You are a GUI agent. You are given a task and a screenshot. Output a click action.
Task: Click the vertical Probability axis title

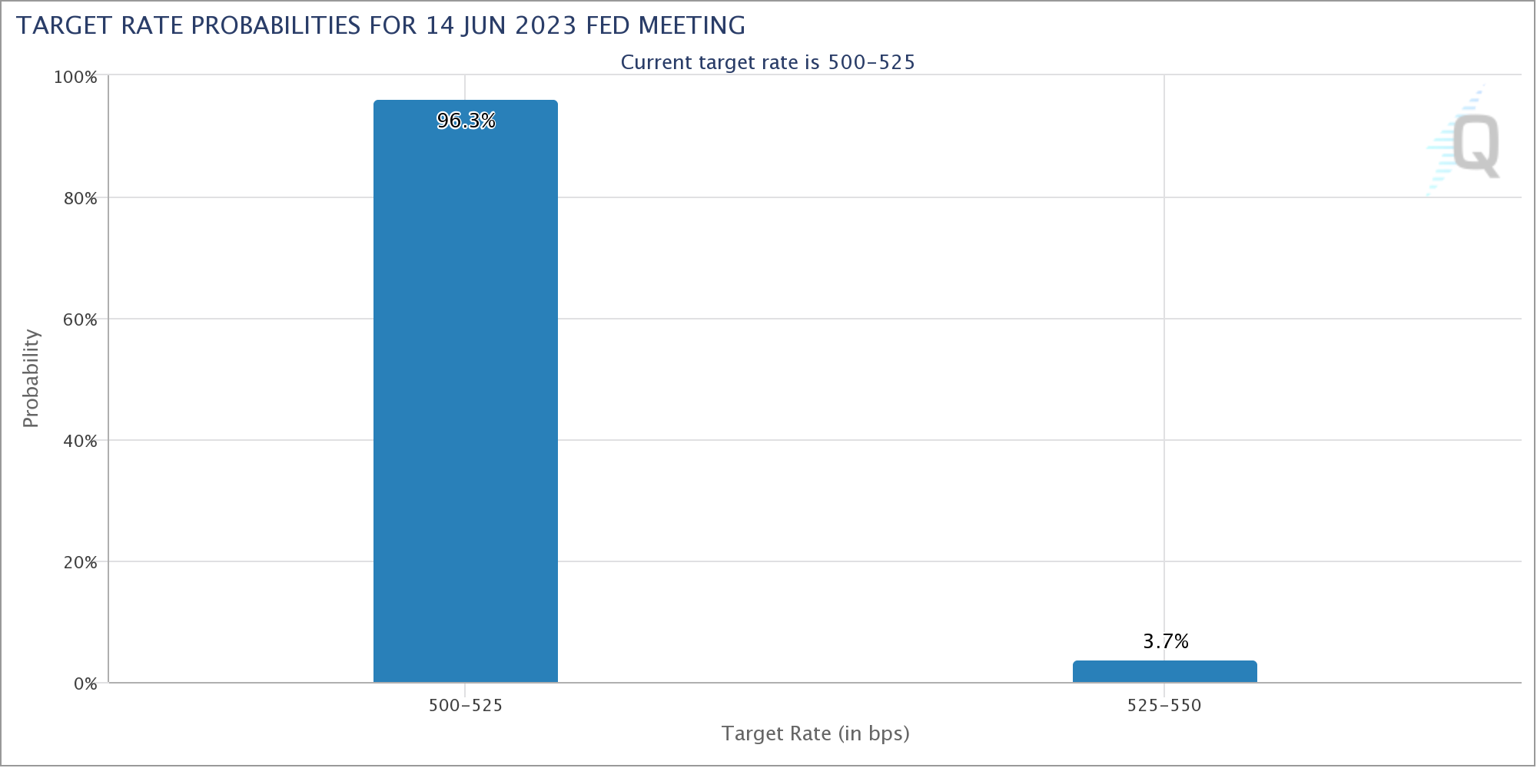pos(31,379)
